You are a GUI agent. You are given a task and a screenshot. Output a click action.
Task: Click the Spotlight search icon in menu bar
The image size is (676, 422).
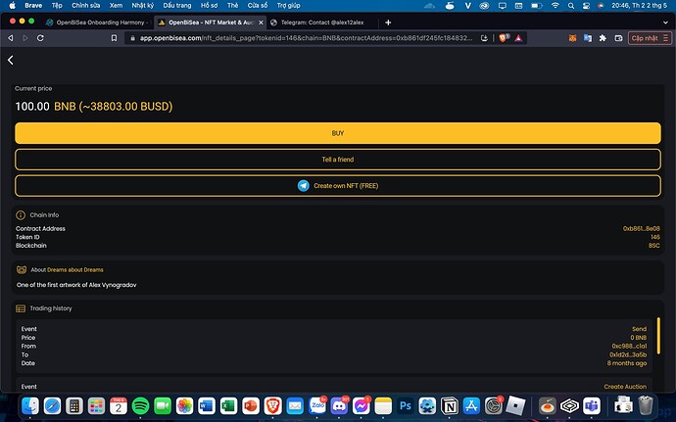point(571,6)
